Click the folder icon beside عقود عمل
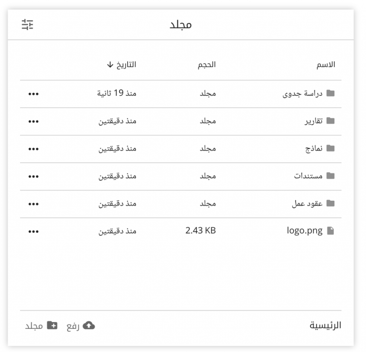The width and height of the screenshot is (366, 352). [330, 203]
